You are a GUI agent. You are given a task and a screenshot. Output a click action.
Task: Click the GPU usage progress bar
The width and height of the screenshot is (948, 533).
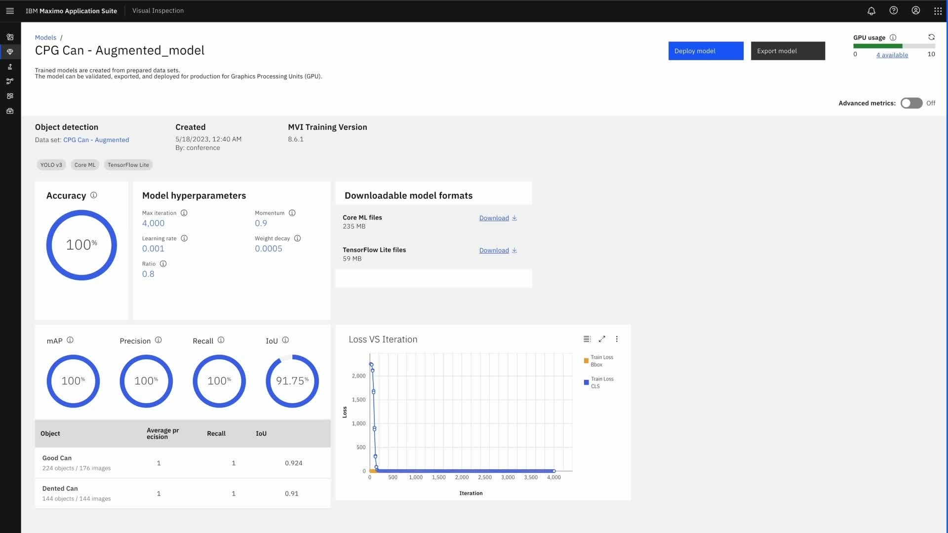pyautogui.click(x=894, y=46)
